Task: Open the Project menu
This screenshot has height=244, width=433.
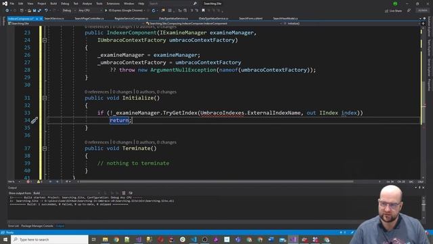Action: point(42,3)
